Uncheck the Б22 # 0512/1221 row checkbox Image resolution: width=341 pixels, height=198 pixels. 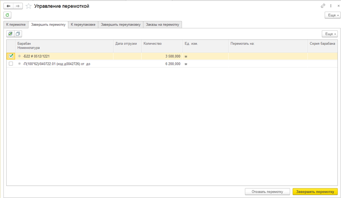11,56
